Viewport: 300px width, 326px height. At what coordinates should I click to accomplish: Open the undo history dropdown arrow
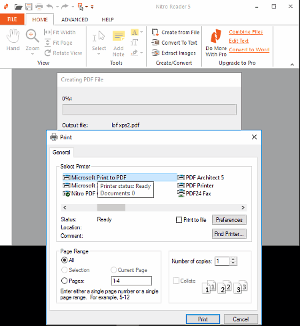(x=57, y=7)
